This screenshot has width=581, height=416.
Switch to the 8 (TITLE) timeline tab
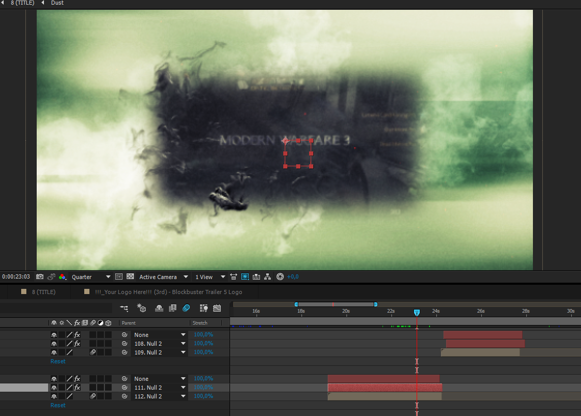click(43, 292)
